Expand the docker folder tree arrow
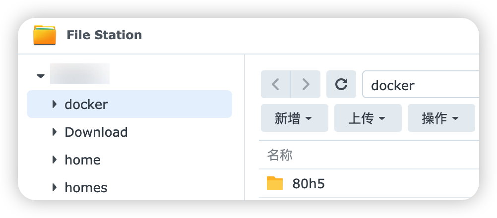 tap(55, 105)
